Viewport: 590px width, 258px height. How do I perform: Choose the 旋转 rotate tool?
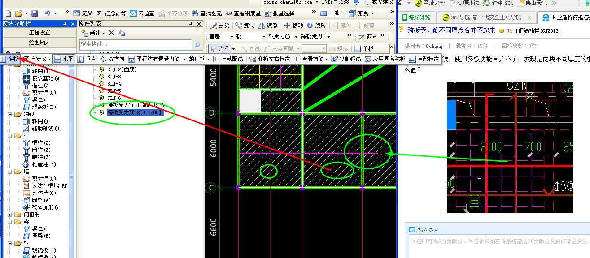tap(316, 26)
